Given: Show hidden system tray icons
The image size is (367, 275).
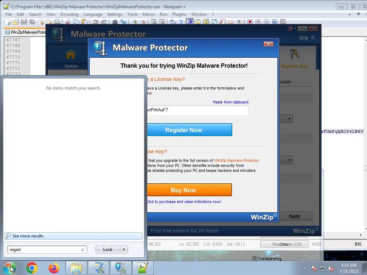Looking at the screenshot, I should coord(305,268).
